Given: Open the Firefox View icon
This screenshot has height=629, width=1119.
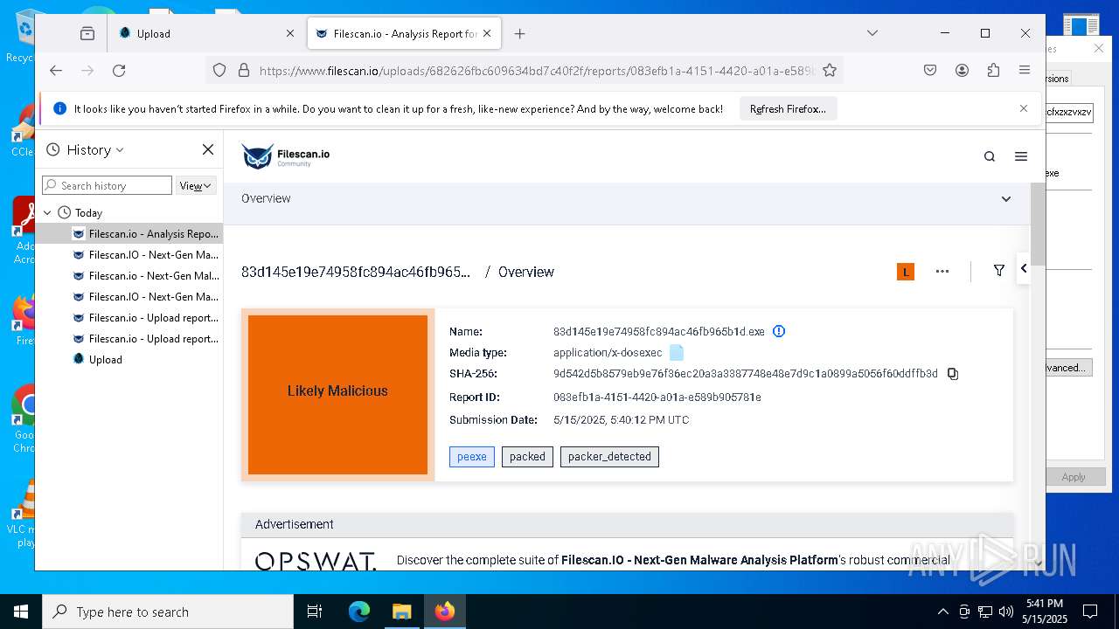Looking at the screenshot, I should click(x=87, y=33).
